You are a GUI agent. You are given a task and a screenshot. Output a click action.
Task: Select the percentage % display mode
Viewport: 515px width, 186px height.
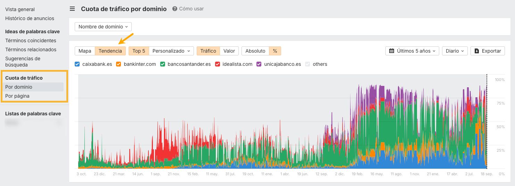click(x=275, y=51)
